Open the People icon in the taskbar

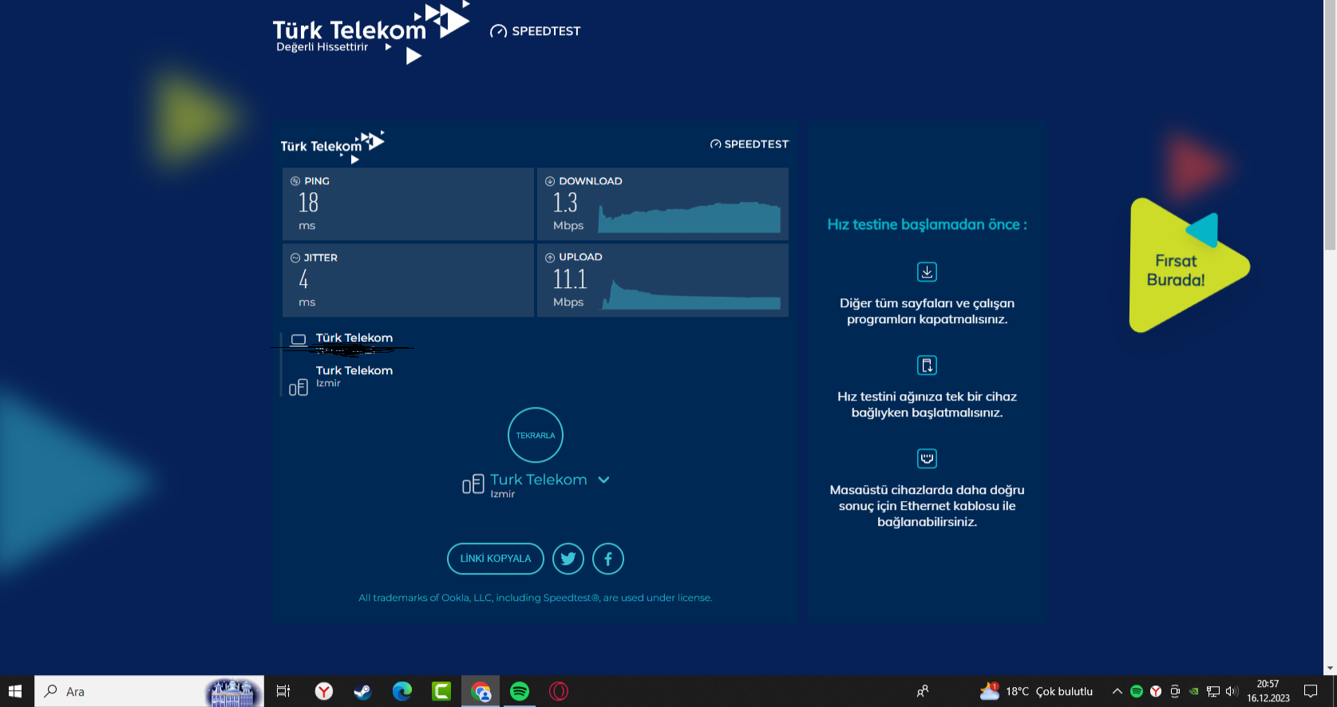point(923,691)
